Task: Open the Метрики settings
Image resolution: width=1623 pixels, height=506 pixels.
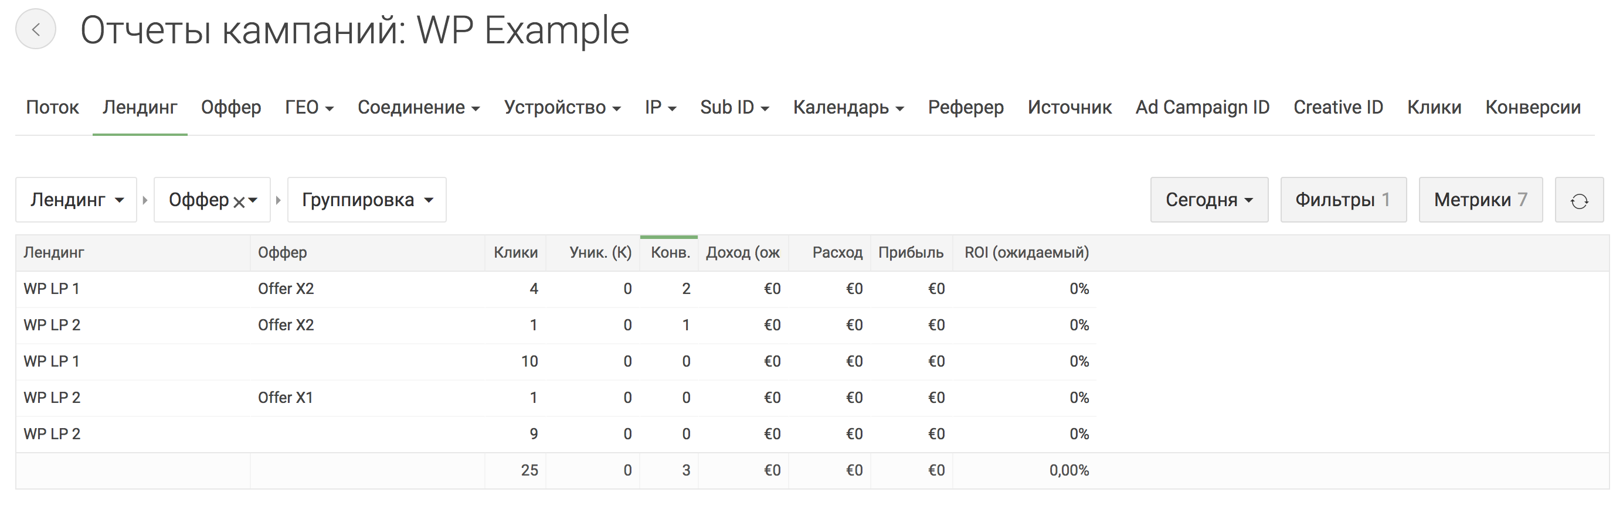Action: (x=1480, y=200)
